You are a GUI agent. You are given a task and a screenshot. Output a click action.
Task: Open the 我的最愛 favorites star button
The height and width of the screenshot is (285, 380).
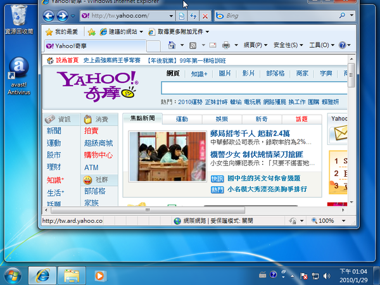(62, 32)
